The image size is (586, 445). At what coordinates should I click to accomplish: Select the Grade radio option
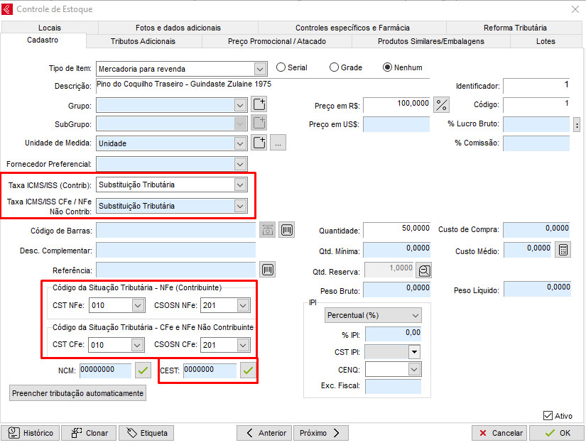(346, 67)
